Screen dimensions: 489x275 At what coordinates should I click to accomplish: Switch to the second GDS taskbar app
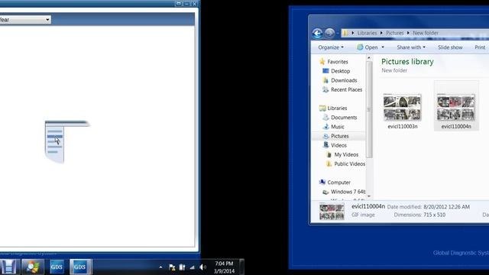pyautogui.click(x=80, y=267)
